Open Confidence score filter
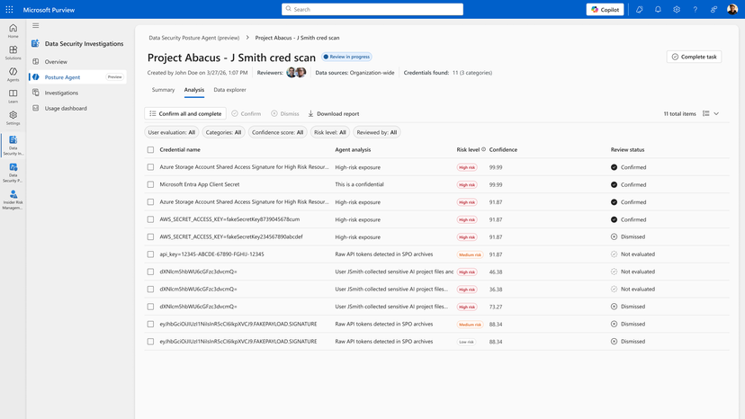 (277, 132)
